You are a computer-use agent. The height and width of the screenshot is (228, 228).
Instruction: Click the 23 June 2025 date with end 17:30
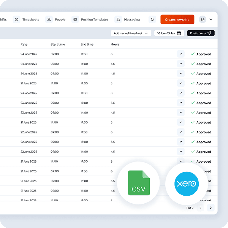(29, 93)
